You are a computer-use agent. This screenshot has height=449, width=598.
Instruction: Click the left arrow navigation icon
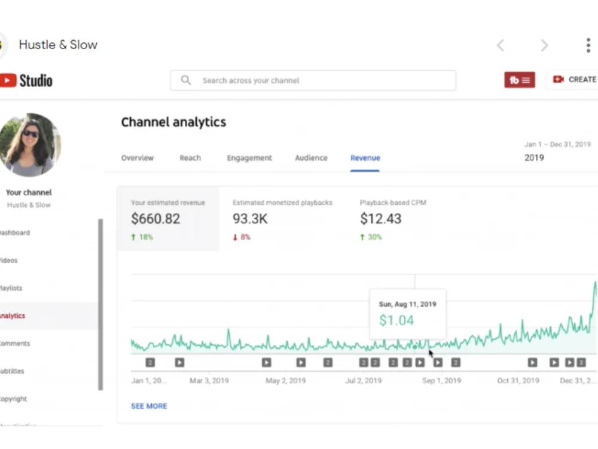[501, 45]
